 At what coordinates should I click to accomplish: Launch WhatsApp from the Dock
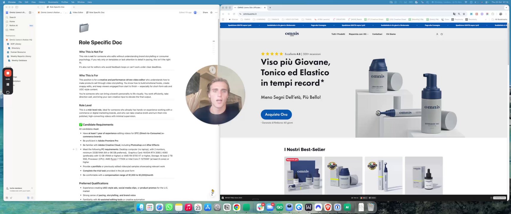click(169, 207)
